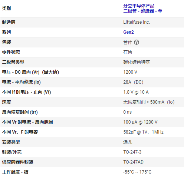Select the -55°C ~ 175°C temperature value
Image resolution: width=184 pixels, height=178 pixels.
[x=137, y=172]
